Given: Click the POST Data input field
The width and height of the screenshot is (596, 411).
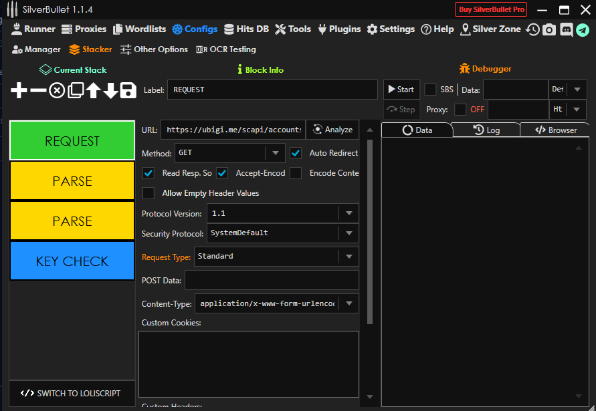Looking at the screenshot, I should (x=272, y=280).
